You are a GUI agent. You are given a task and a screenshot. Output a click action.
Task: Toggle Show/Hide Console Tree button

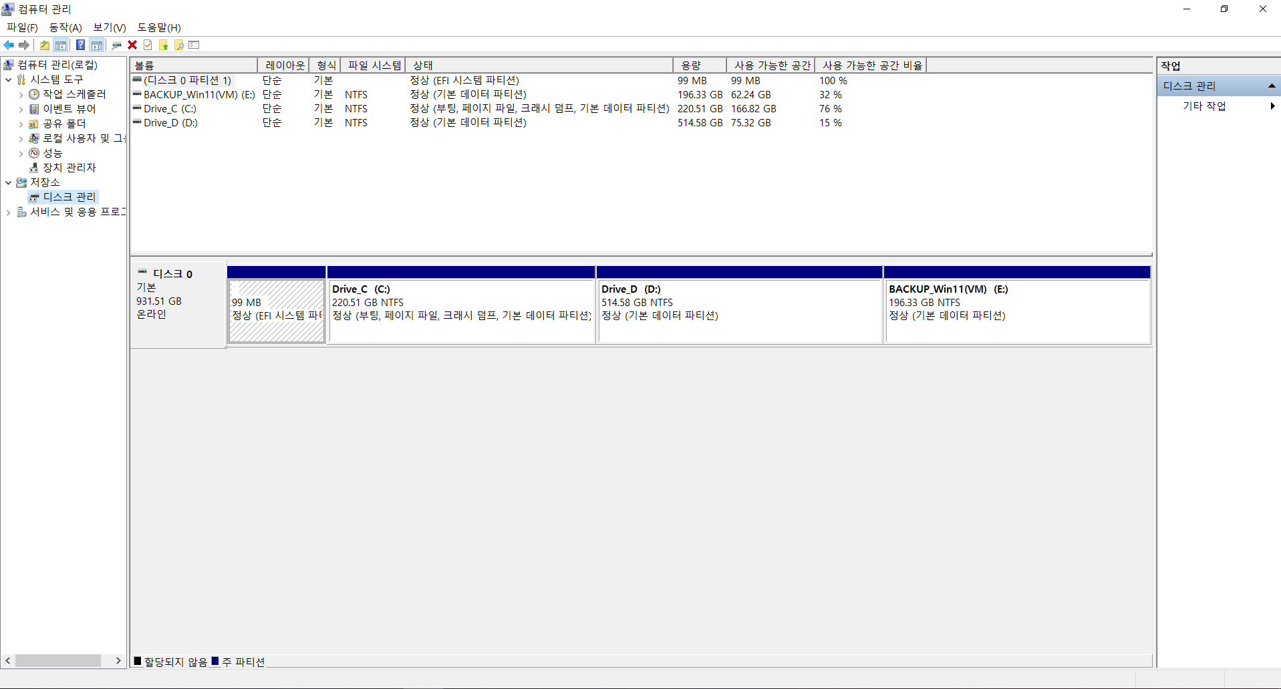61,45
